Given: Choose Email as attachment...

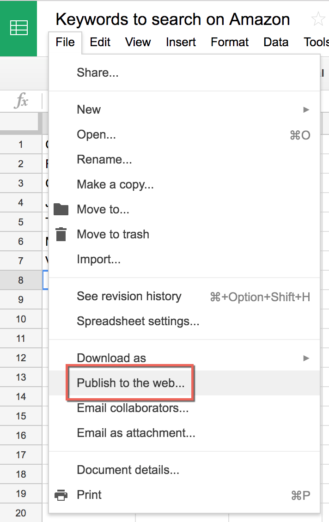Looking at the screenshot, I should coord(184,433).
